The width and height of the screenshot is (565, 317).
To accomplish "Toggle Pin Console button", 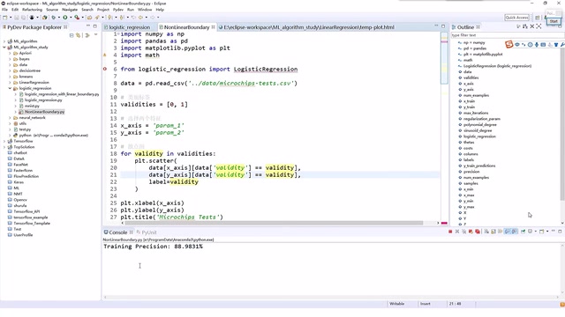I will coord(523,232).
